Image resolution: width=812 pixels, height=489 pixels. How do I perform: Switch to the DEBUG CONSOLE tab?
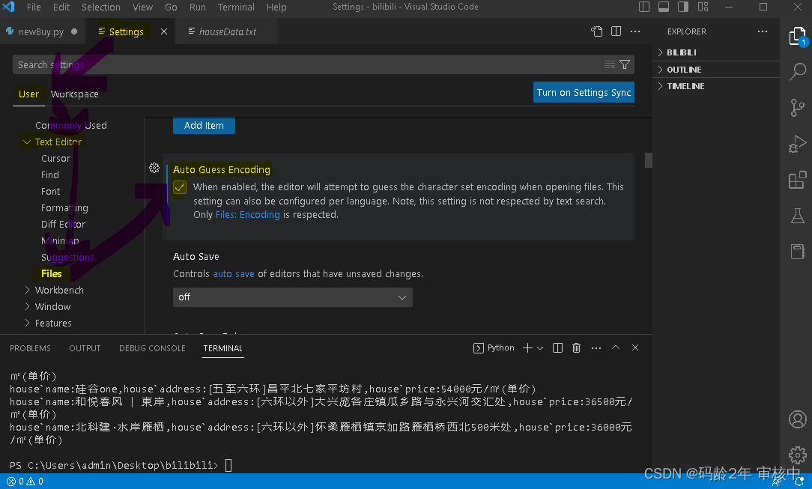[152, 348]
